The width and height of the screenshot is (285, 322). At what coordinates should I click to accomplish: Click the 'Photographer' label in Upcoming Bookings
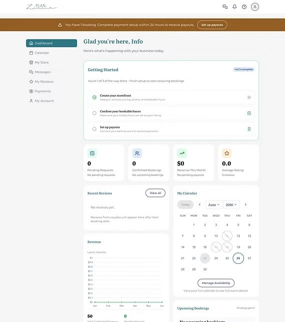click(245, 308)
